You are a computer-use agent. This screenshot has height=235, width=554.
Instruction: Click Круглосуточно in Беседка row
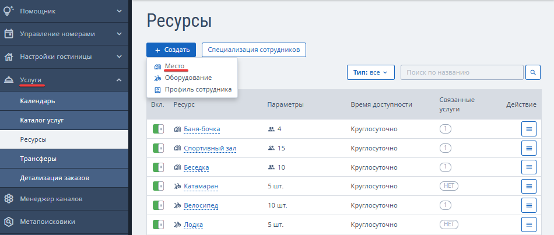pos(374,167)
